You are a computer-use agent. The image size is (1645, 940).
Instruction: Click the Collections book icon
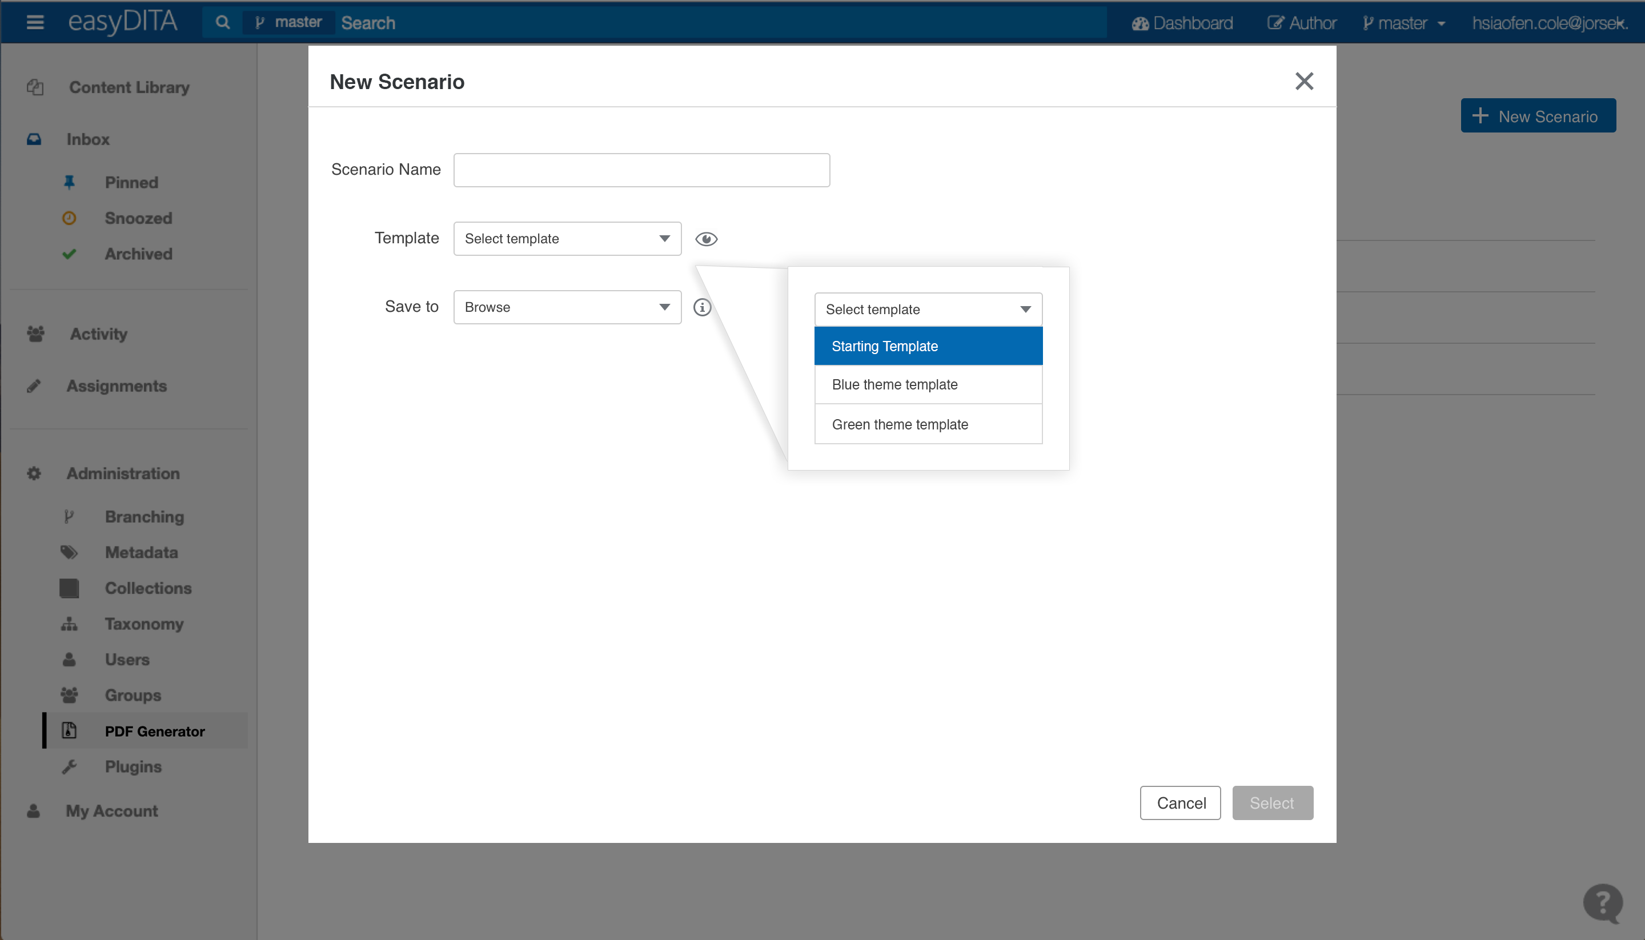[x=69, y=588]
